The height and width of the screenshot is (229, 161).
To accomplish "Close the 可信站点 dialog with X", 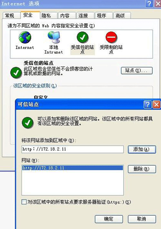I will pyautogui.click(x=156, y=105).
